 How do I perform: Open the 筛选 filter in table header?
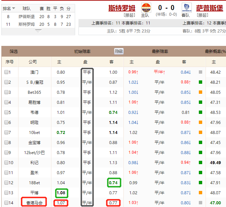click(13, 52)
